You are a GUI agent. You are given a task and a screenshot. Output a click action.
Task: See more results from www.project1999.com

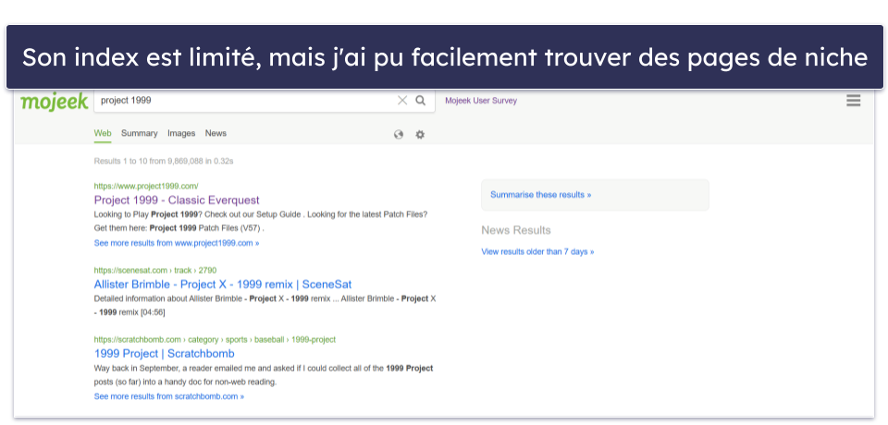point(177,243)
